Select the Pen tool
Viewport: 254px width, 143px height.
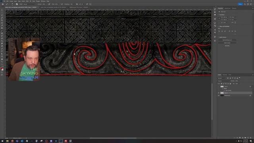pos(2,49)
